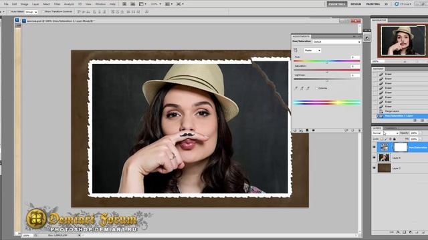The height and width of the screenshot is (240, 428).
Task: Click return to adjustment list arrow icon
Action: [295, 131]
